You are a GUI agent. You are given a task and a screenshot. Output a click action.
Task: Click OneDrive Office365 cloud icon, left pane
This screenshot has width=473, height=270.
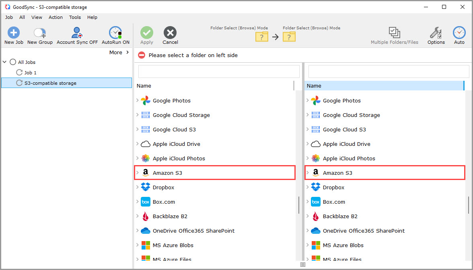pyautogui.click(x=146, y=231)
